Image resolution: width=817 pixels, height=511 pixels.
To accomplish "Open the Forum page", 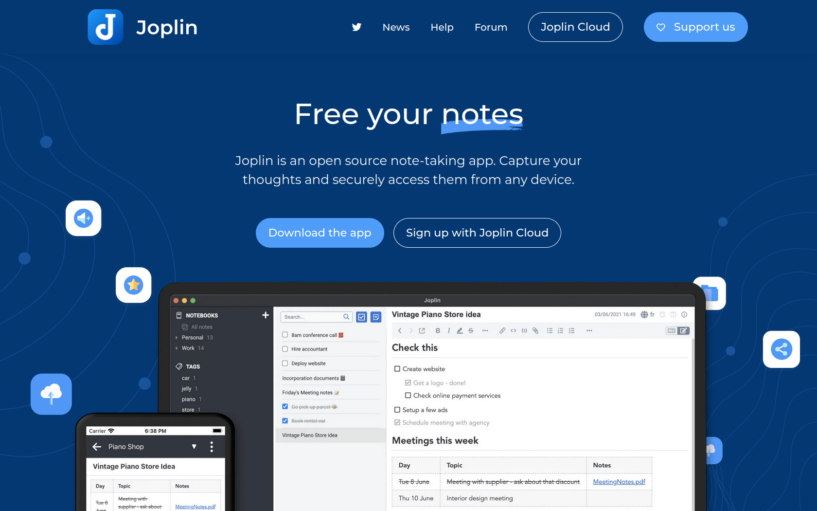I will pos(491,27).
